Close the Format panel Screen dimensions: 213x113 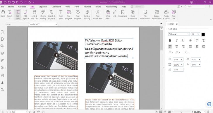pos(177,24)
